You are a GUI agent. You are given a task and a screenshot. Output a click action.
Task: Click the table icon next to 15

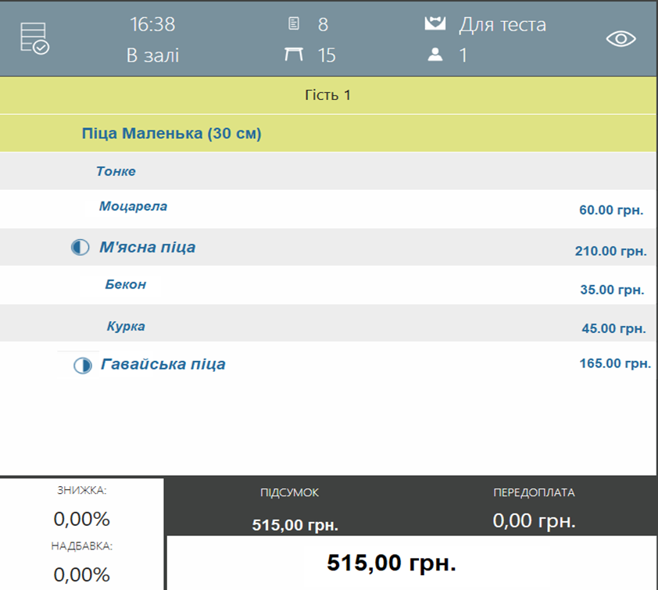coord(294,55)
